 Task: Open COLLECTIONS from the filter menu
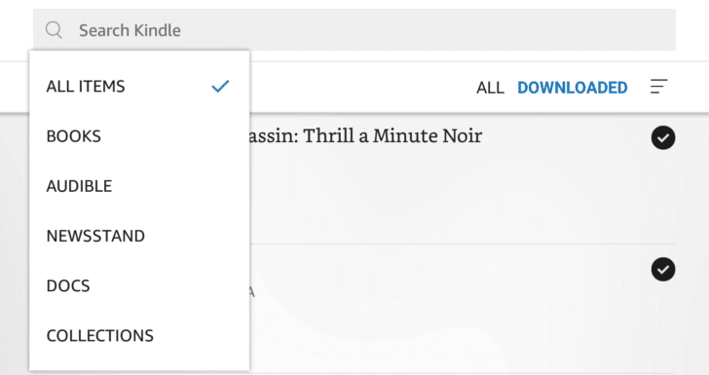point(139,335)
